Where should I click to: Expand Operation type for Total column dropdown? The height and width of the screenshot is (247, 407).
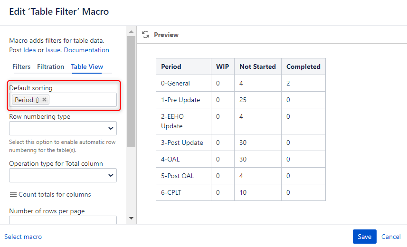(63, 175)
